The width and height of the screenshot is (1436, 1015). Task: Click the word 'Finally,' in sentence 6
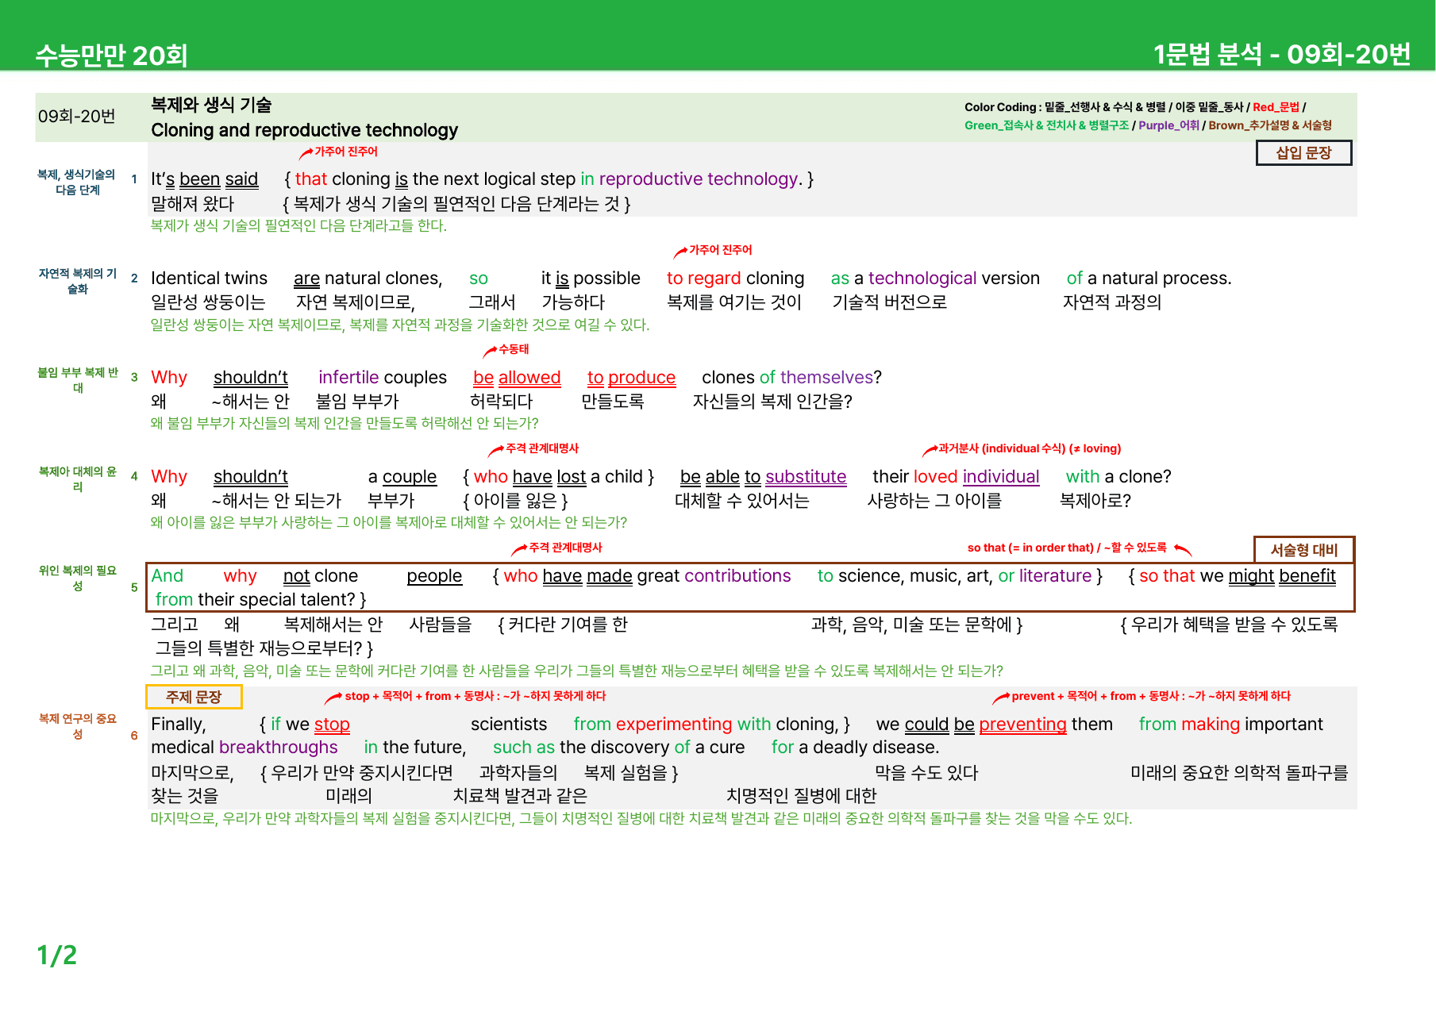coord(179,725)
